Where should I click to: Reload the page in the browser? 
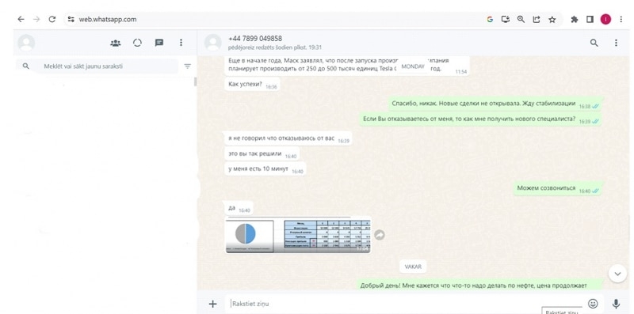point(52,19)
